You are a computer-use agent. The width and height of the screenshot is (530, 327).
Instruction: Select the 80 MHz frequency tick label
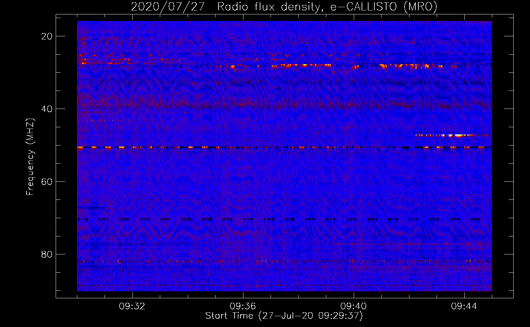[47, 254]
